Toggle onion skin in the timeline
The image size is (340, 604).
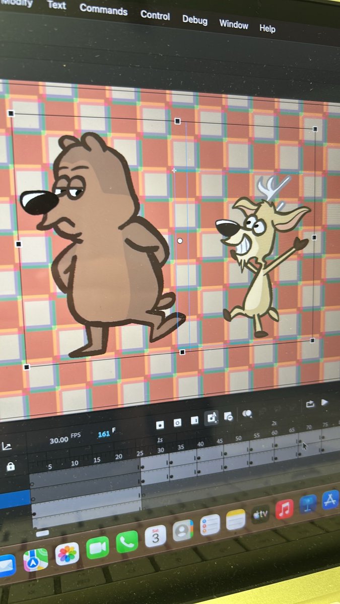click(x=247, y=413)
